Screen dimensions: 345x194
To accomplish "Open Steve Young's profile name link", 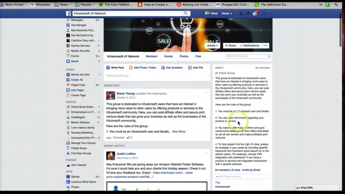I will tap(126, 93).
